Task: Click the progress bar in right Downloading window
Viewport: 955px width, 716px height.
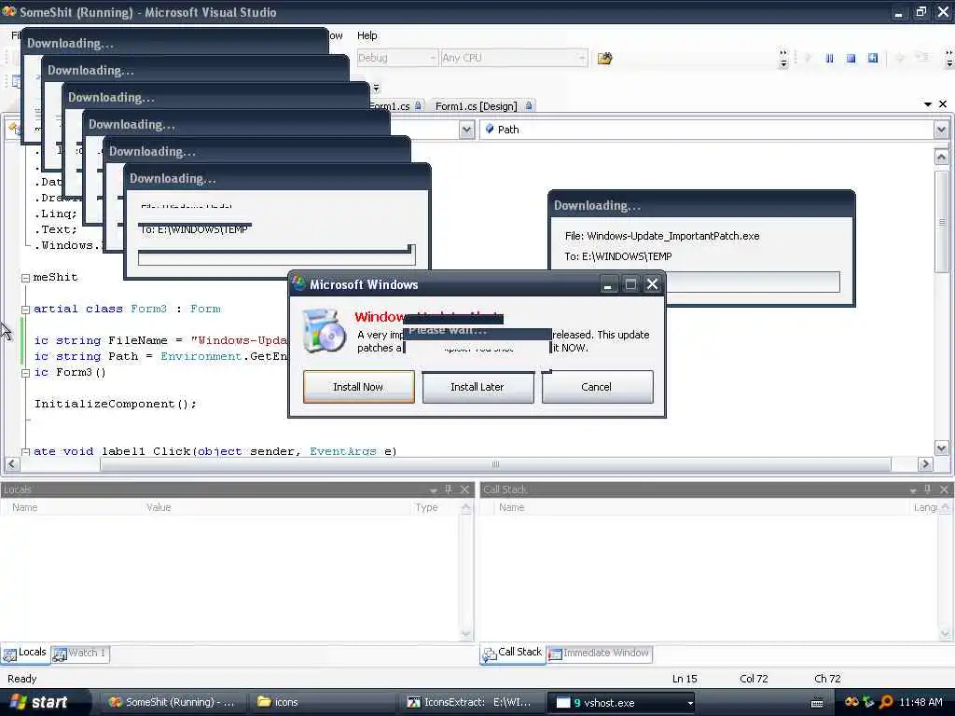Action: 753,282
